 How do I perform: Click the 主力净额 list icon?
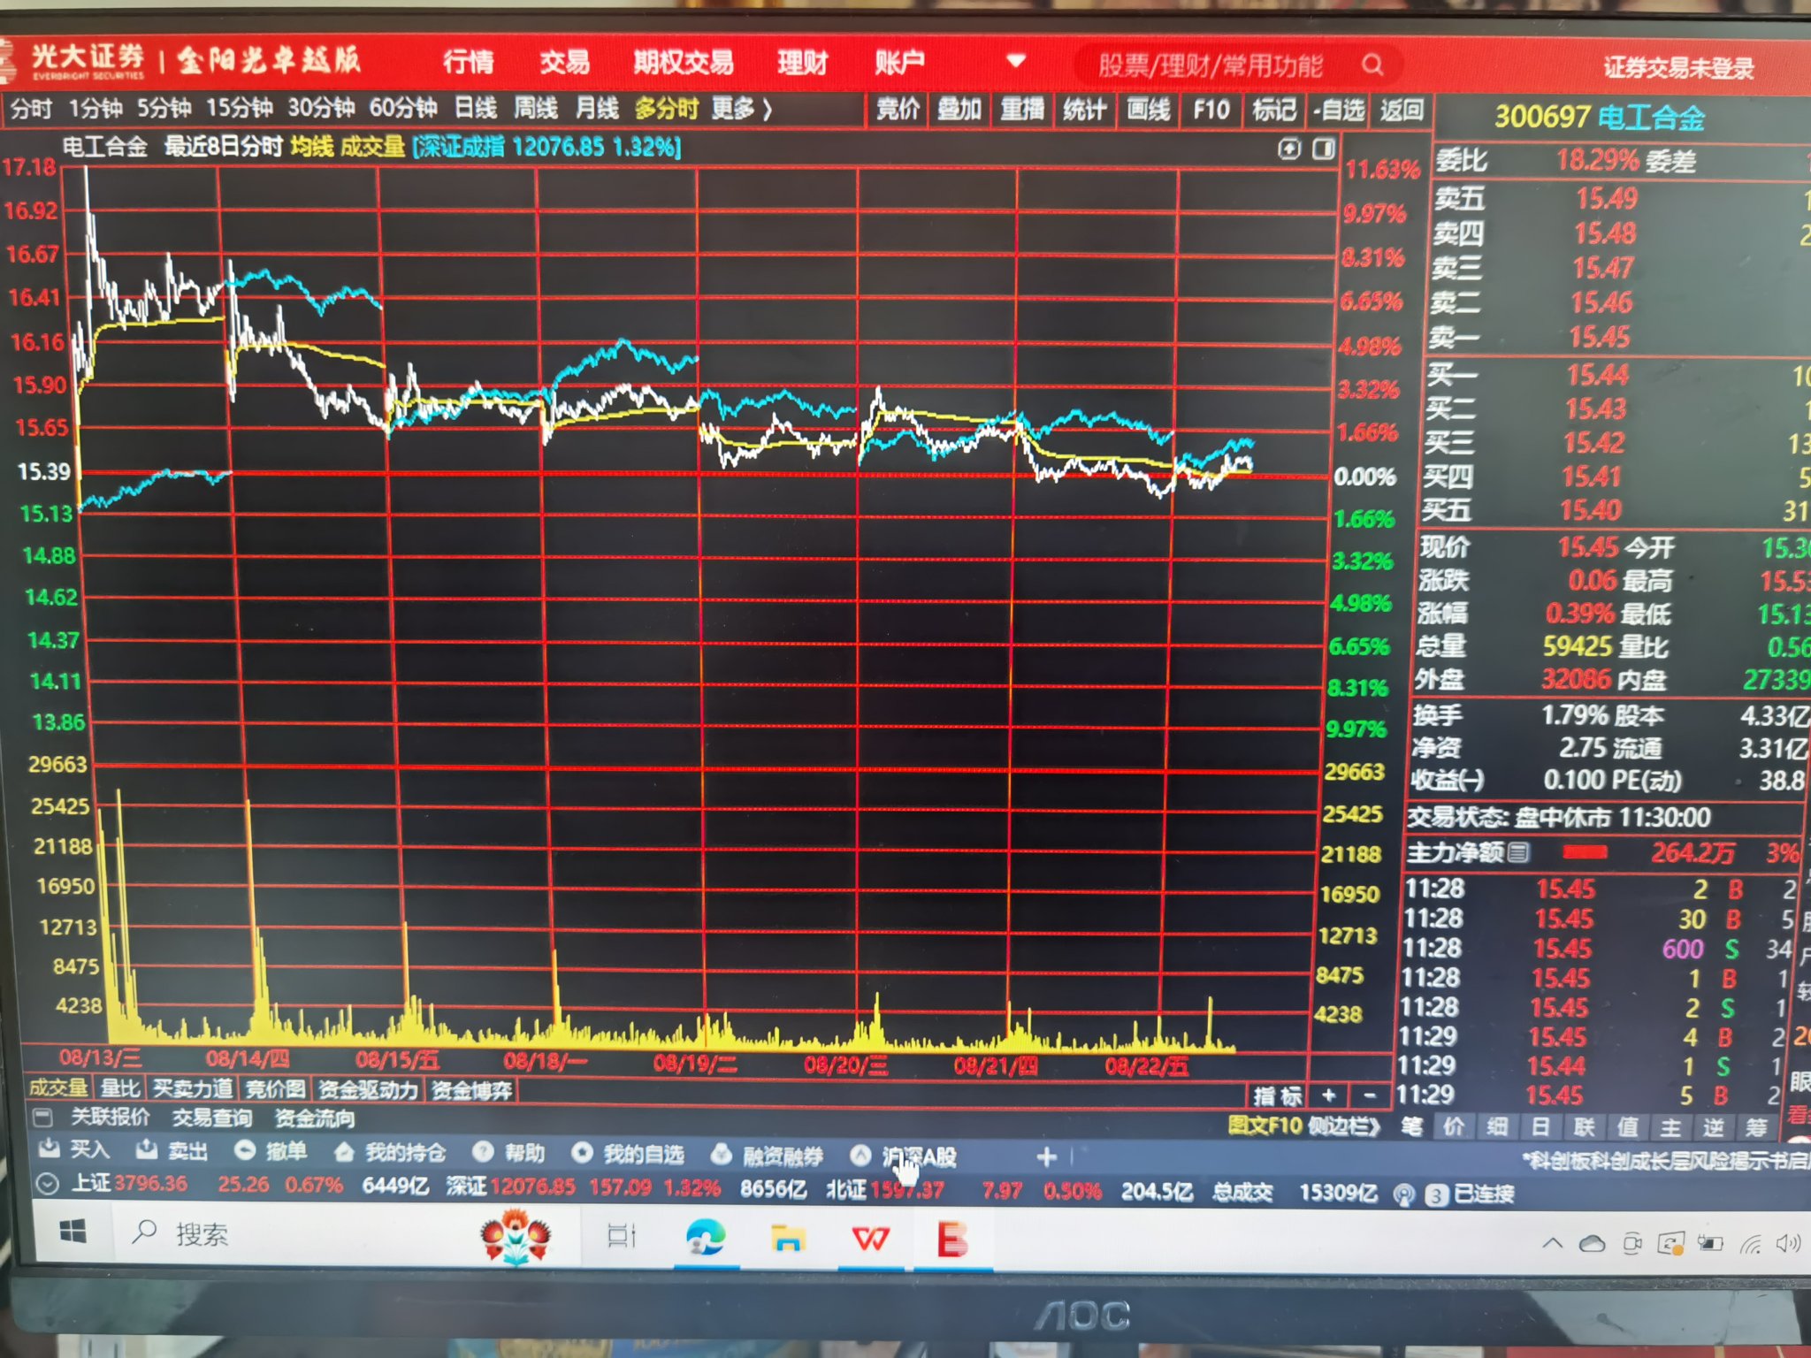pyautogui.click(x=1518, y=853)
